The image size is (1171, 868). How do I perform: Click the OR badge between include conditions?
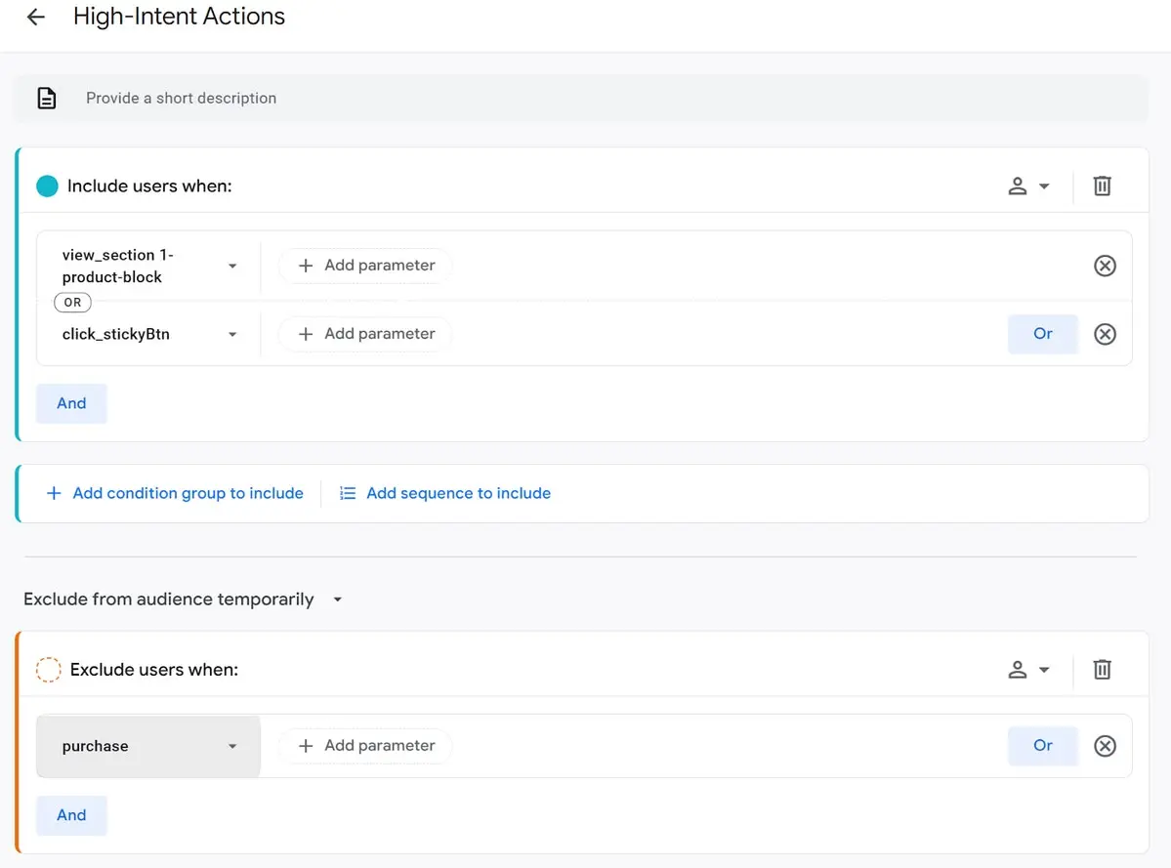72,303
